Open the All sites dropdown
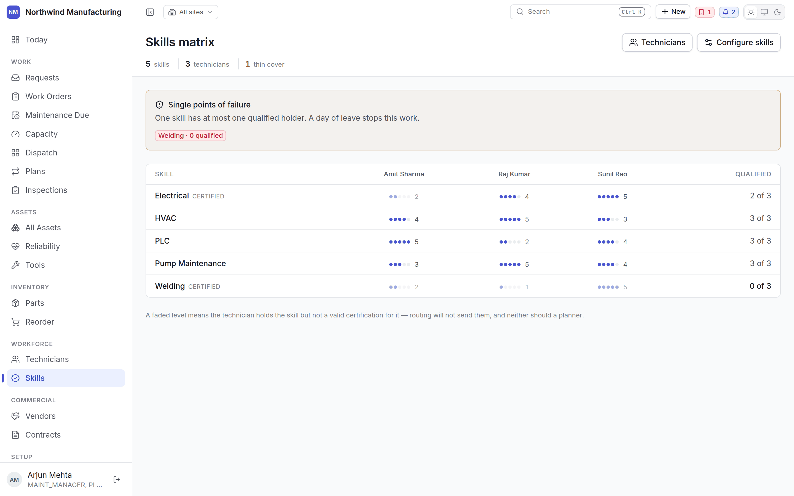This screenshot has width=794, height=496. tap(191, 12)
